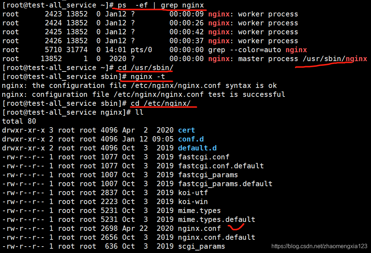Select the fastcgi.conf file name
371x253 pixels.
pyautogui.click(x=204, y=157)
